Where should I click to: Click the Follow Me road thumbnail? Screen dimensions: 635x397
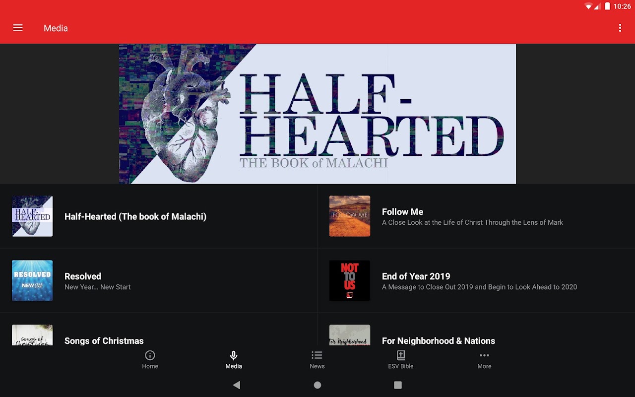click(x=350, y=216)
